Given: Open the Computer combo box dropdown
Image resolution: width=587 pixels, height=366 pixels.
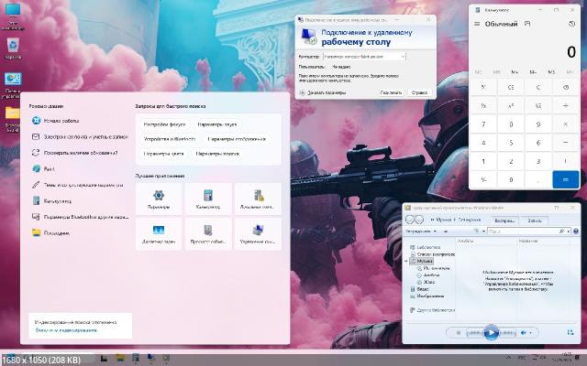Looking at the screenshot, I should click(x=403, y=56).
